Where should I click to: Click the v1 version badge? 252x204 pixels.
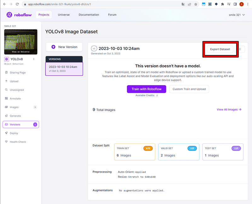coord(94,48)
